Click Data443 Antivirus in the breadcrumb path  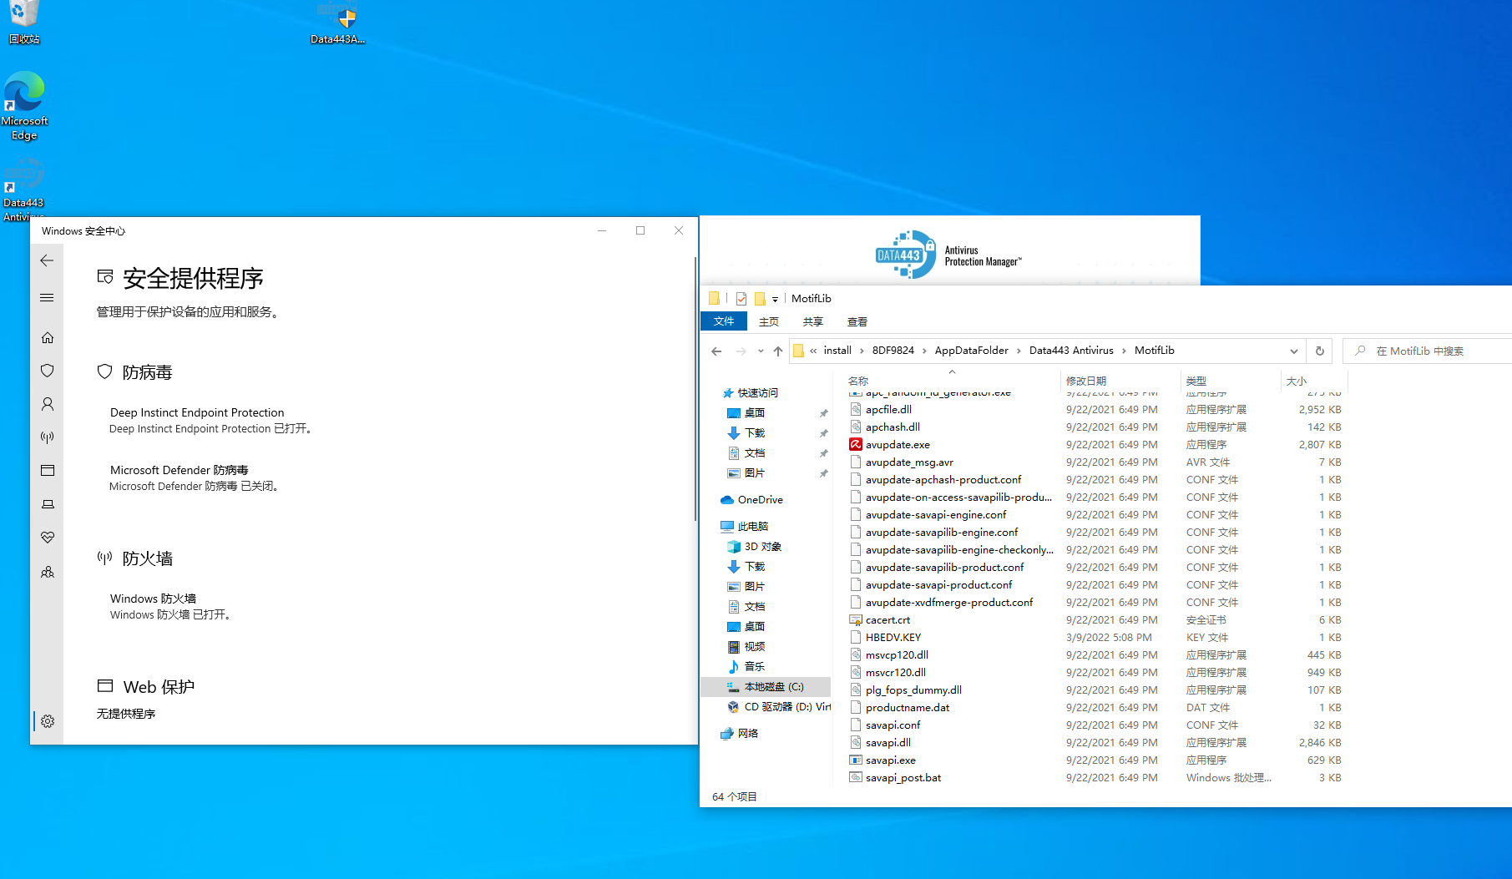[1070, 351]
